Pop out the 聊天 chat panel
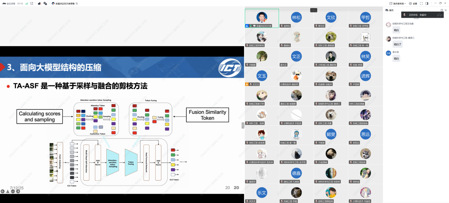Viewport: 449px width, 203px height. (x=442, y=10)
